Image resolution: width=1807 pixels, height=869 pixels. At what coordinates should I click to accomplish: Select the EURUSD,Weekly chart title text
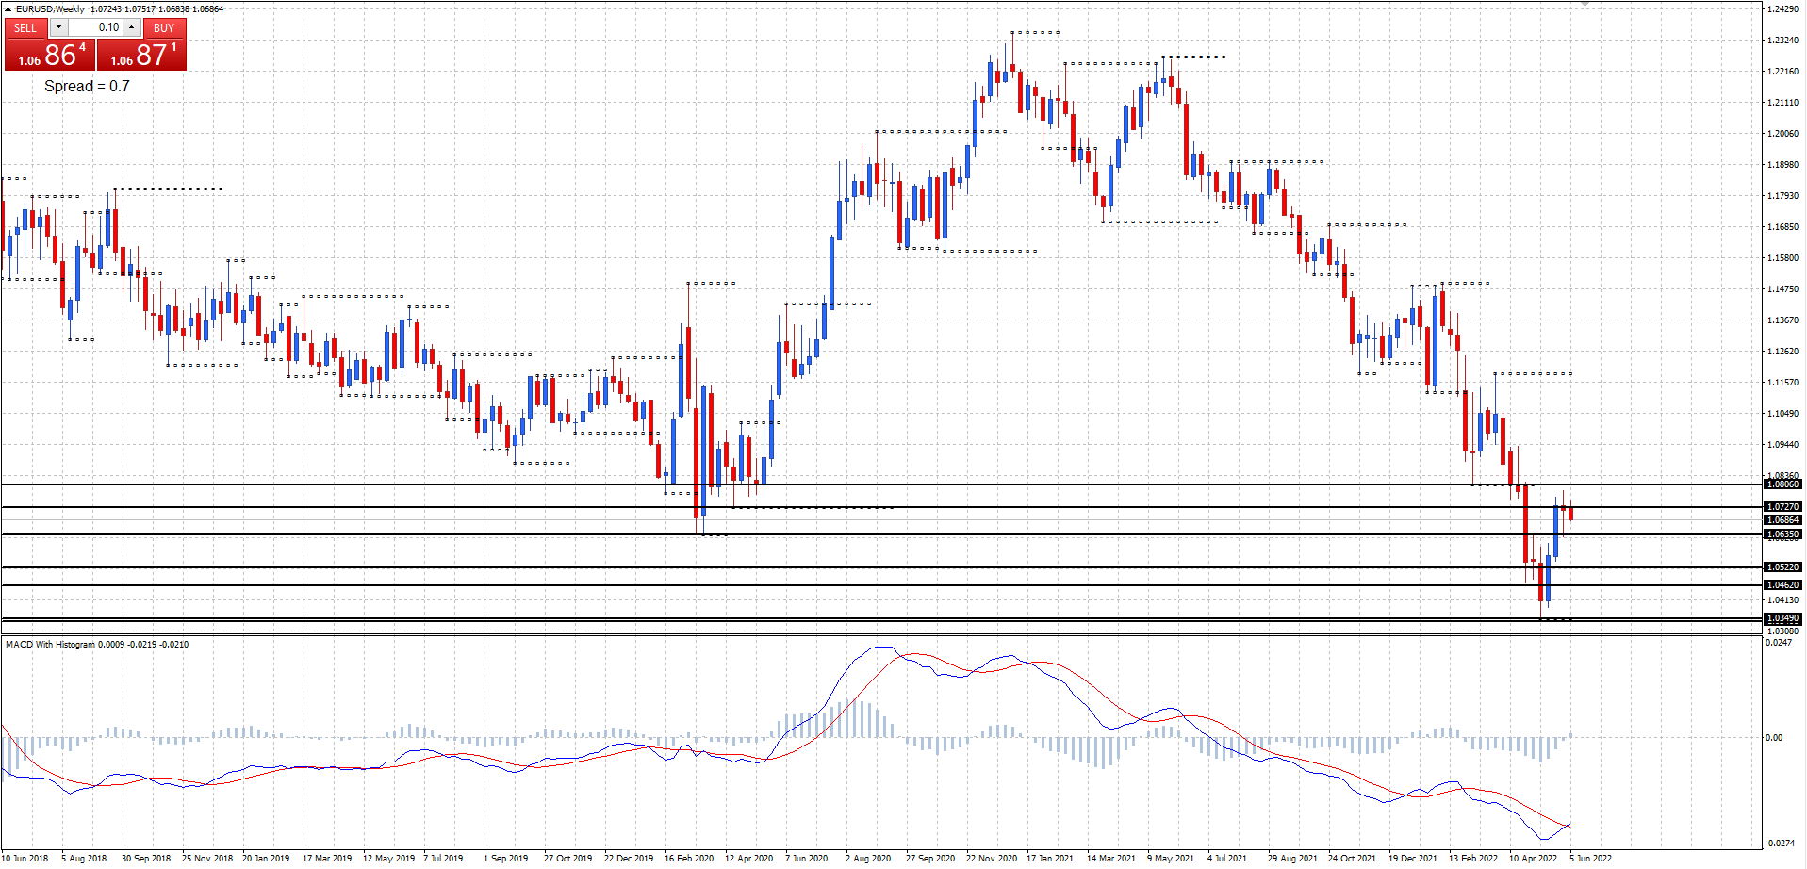[50, 9]
